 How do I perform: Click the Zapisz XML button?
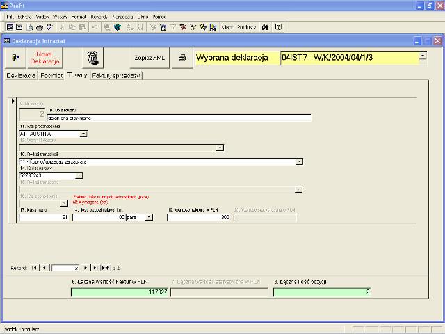149,58
